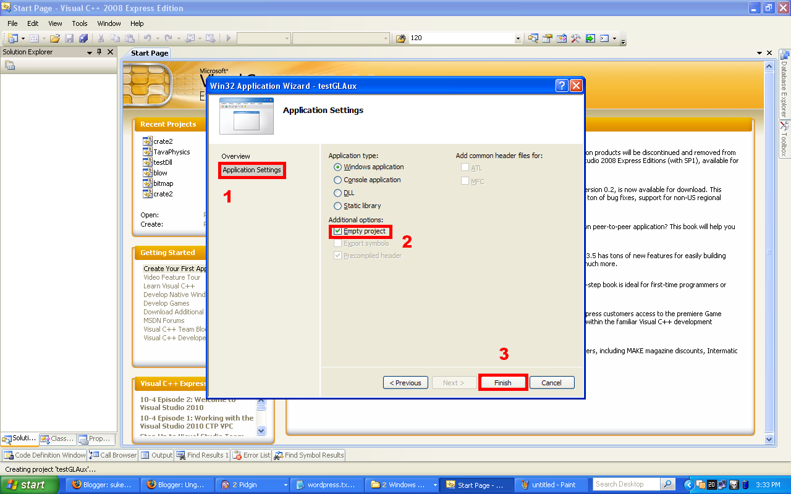
Task: Open the active files dropdown arrow beside Start Page
Action: 760,53
